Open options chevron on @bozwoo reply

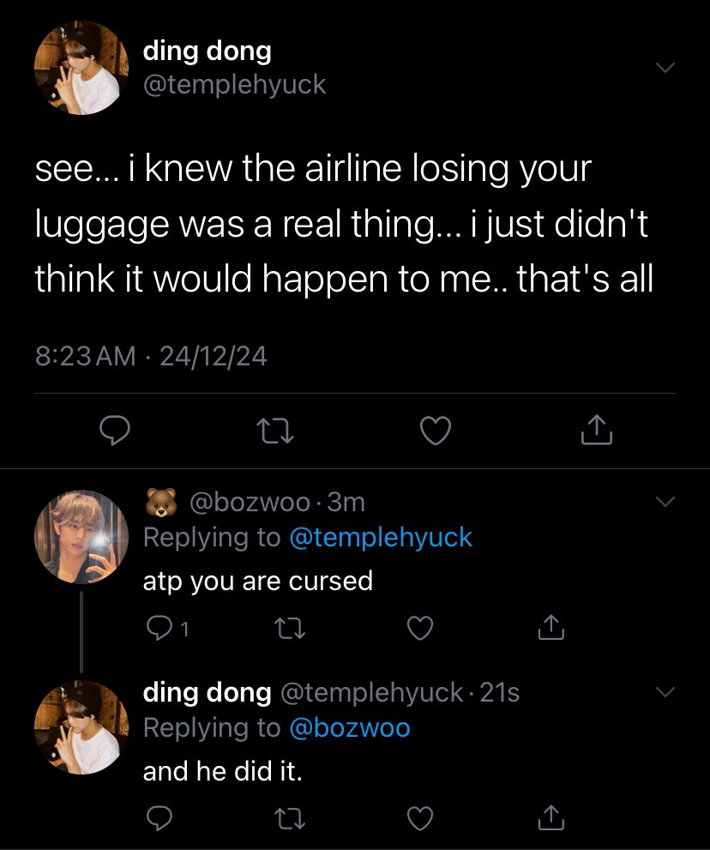click(665, 502)
